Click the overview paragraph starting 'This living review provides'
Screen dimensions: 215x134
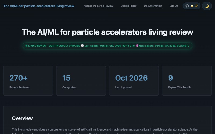click(105, 131)
